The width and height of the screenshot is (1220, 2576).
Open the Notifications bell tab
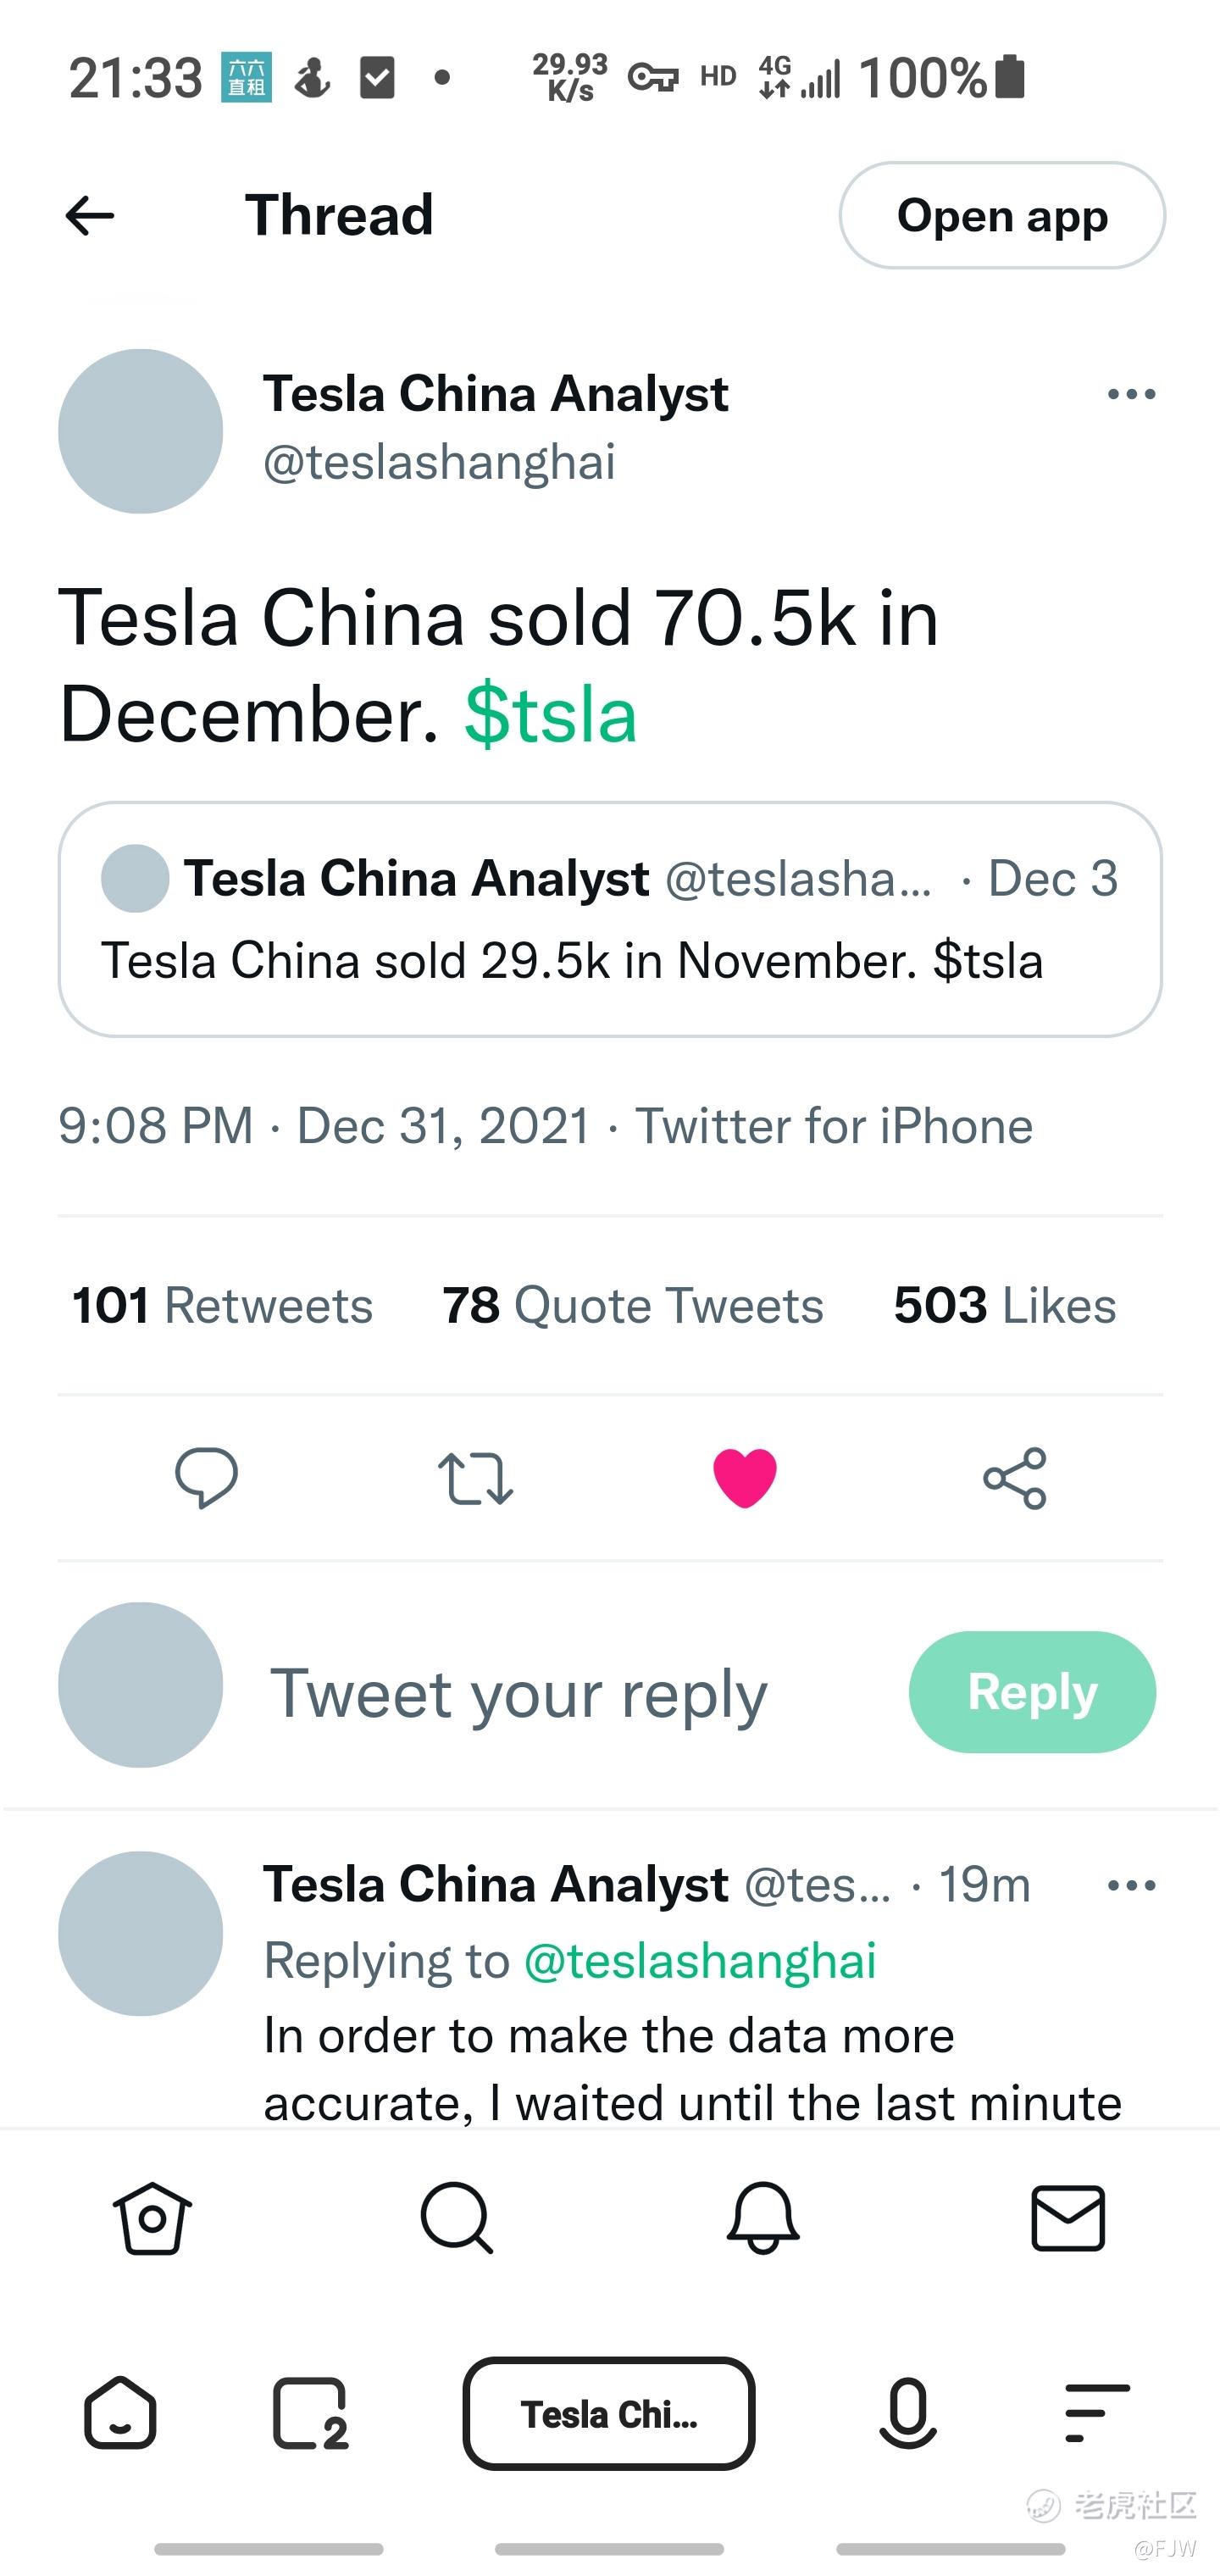pos(762,2218)
